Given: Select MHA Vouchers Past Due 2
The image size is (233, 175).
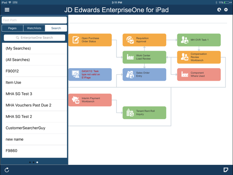Looking at the screenshot, I should (35, 105).
